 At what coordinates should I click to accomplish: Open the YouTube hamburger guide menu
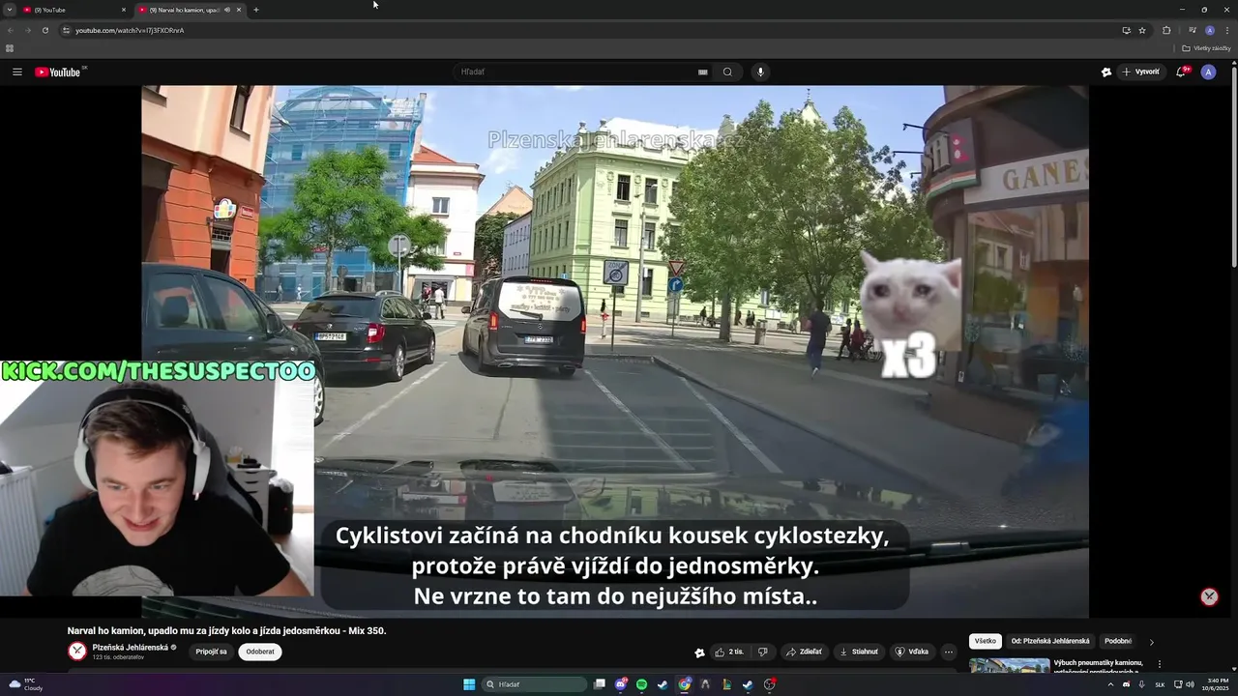(x=16, y=72)
